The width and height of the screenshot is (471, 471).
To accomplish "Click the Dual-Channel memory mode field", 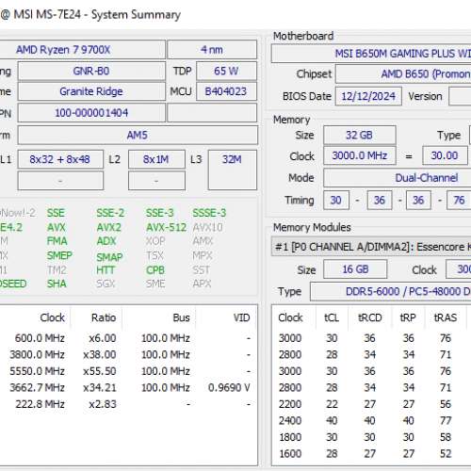I will (x=398, y=178).
